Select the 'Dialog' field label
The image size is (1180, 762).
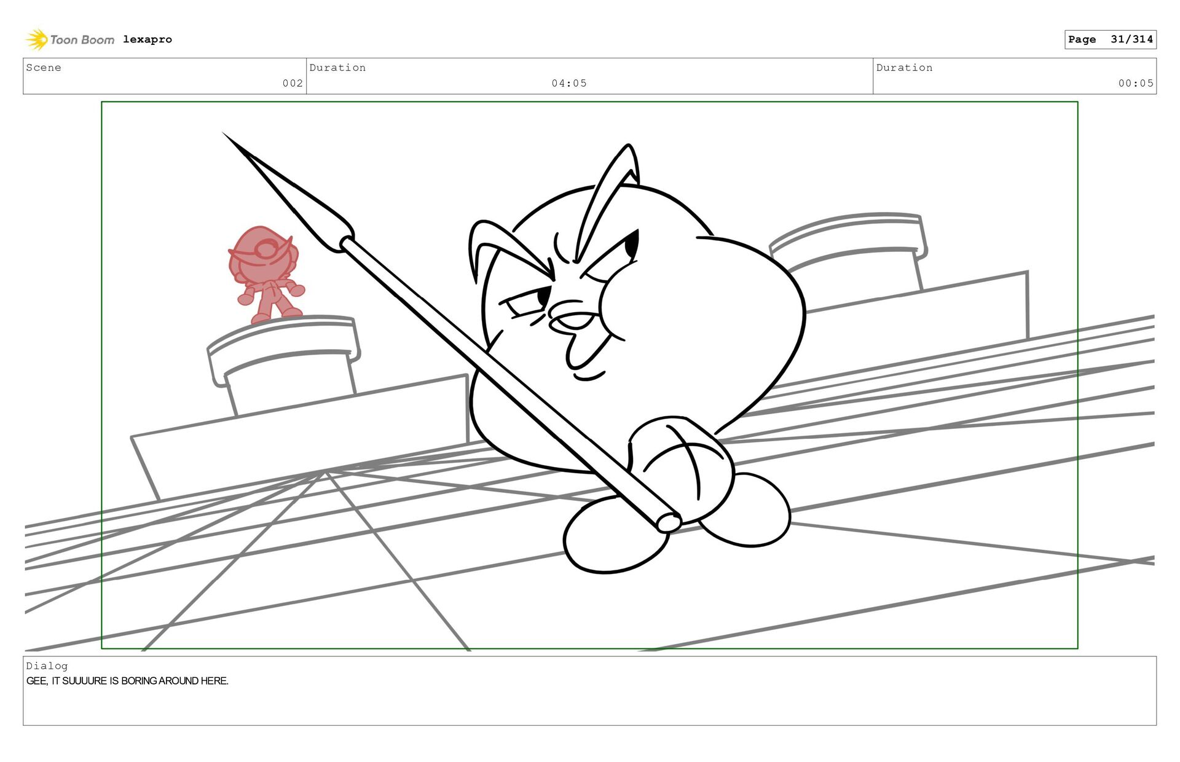pos(47,666)
